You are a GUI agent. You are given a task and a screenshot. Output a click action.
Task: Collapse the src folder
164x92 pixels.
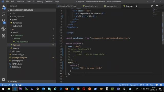tap(31, 29)
